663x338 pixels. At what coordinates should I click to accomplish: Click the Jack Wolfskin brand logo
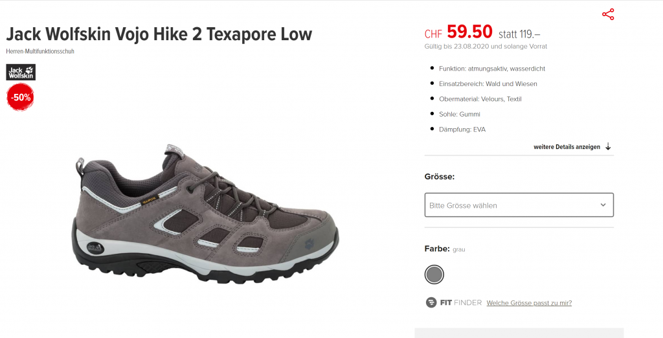21,72
